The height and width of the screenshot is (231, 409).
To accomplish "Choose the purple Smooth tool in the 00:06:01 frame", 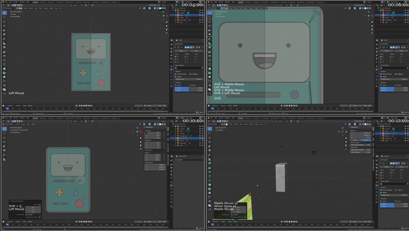I will [209, 77].
